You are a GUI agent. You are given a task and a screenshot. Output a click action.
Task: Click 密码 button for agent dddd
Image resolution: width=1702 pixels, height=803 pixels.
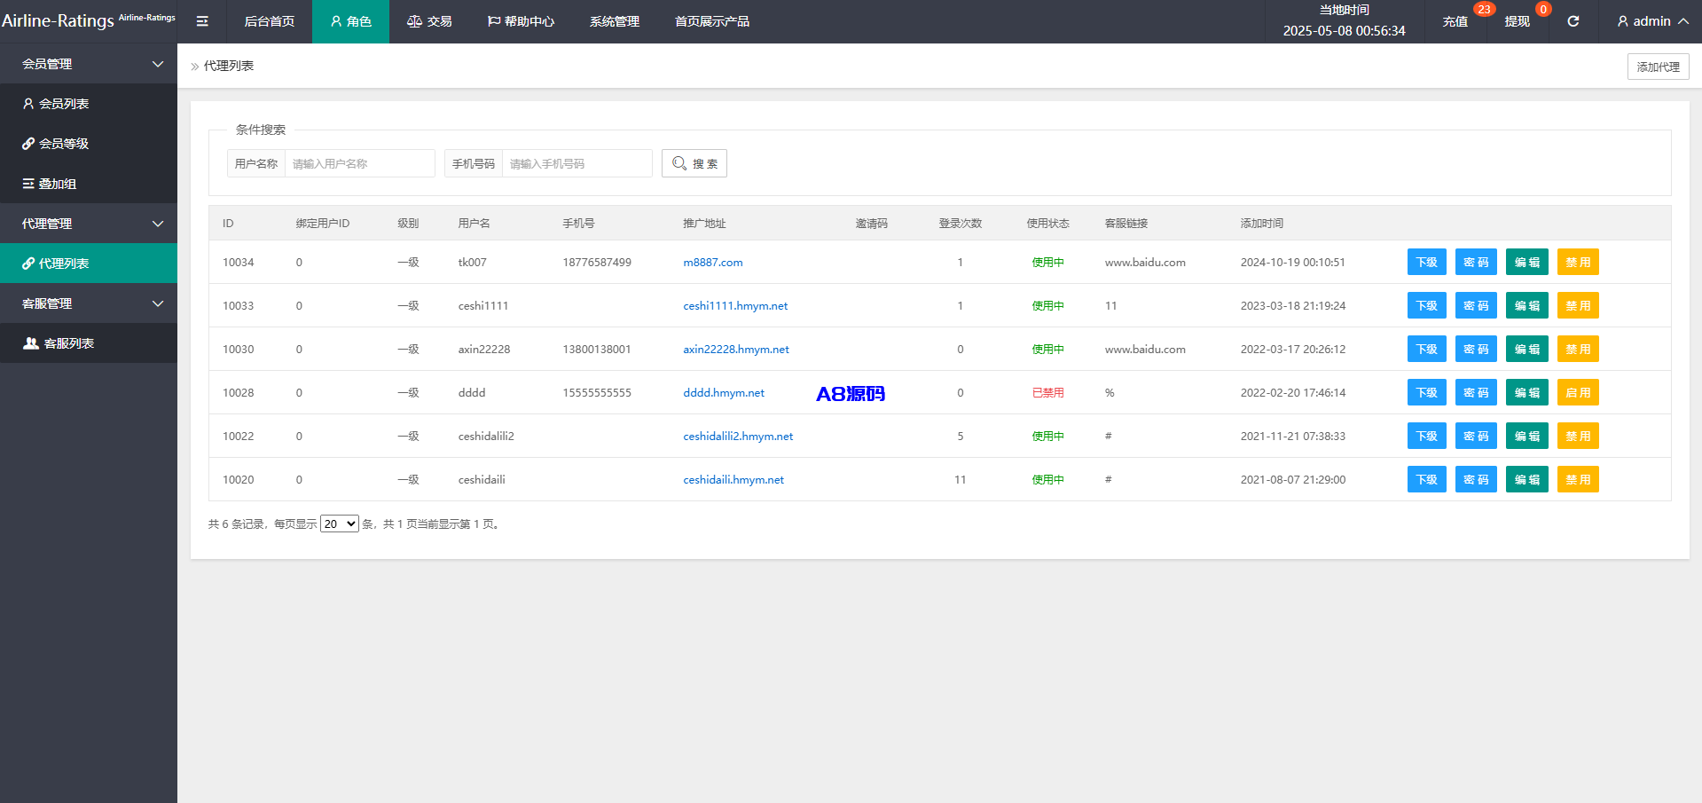coord(1476,392)
